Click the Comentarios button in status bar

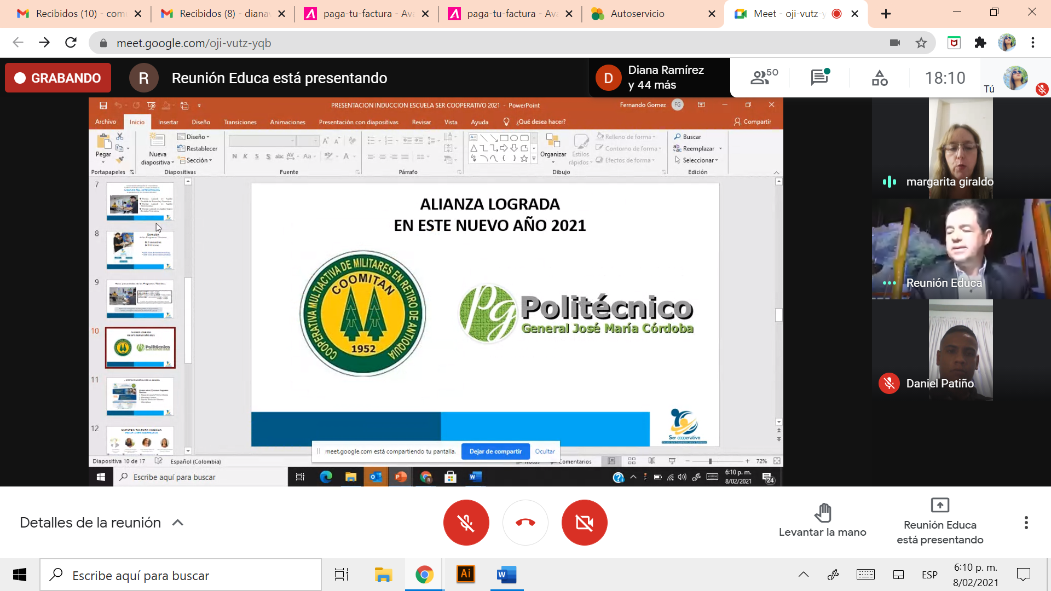[571, 461]
